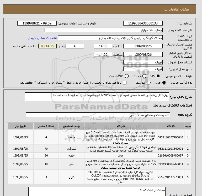Click the quantity cell 10
The height and width of the screenshot is (196, 202).
[x=46, y=164]
